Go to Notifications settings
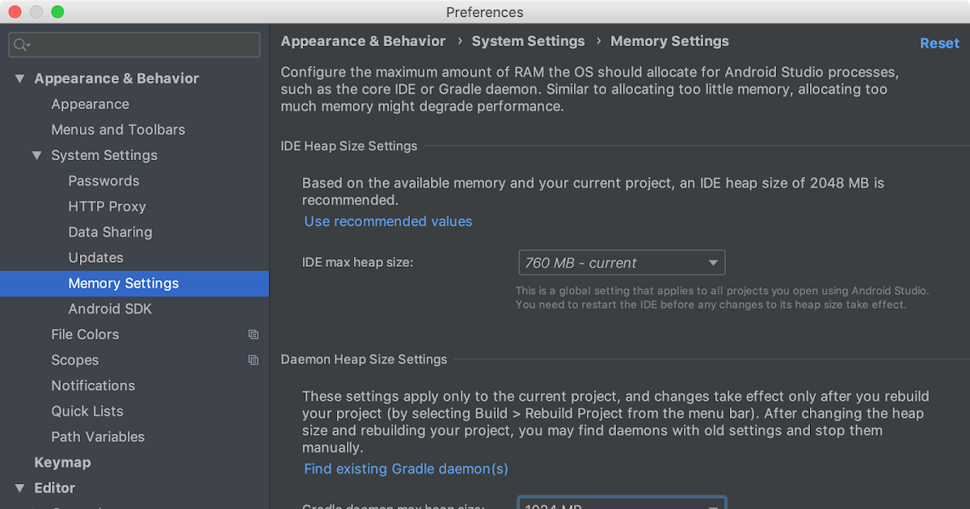Viewport: 970px width, 509px height. coord(93,385)
